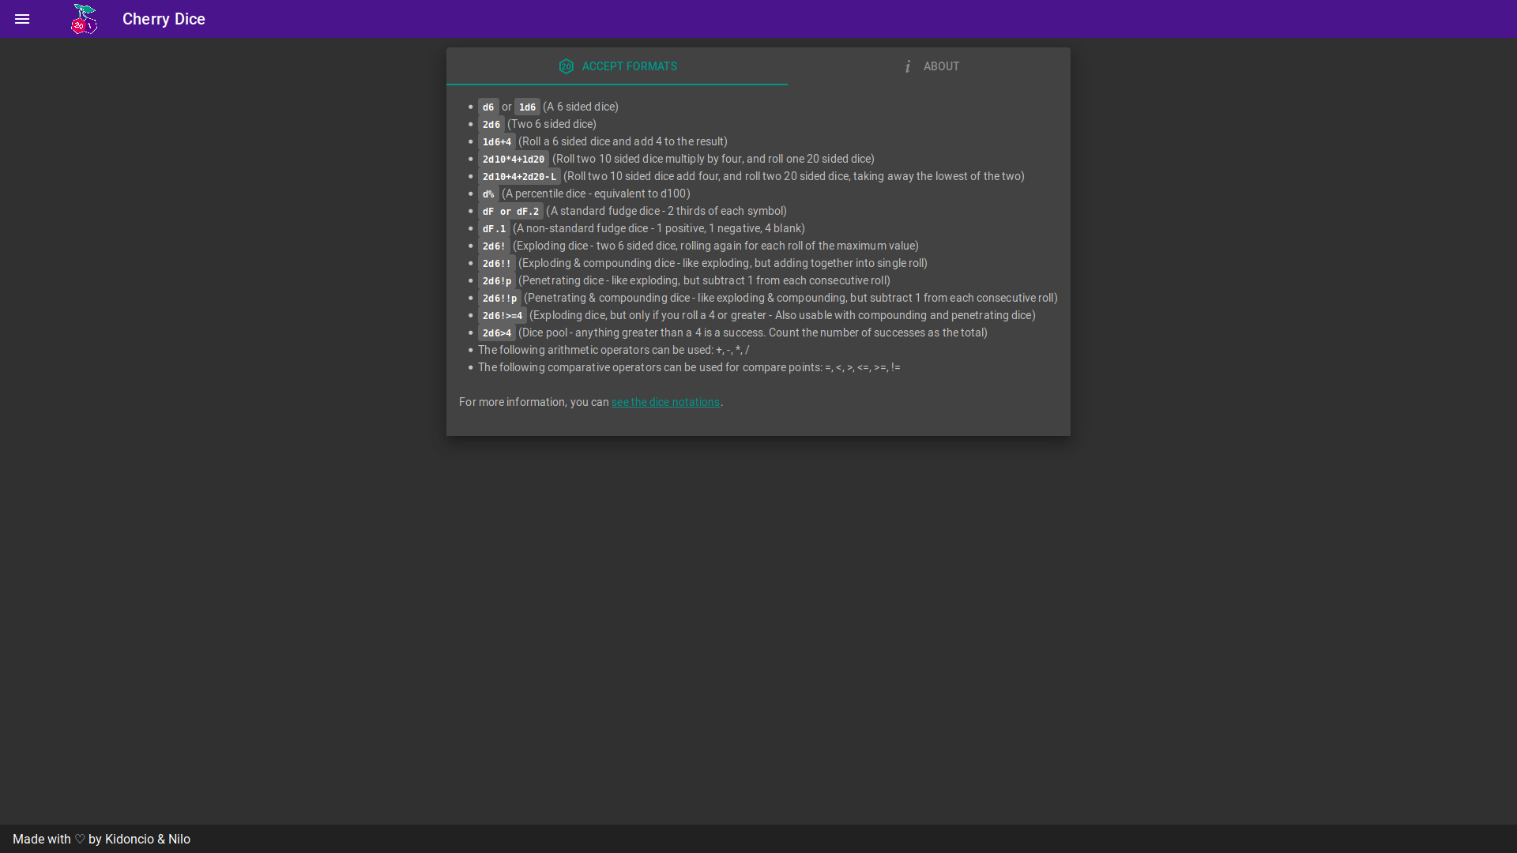Click the info icon beside About
The height and width of the screenshot is (853, 1517).
point(908,66)
